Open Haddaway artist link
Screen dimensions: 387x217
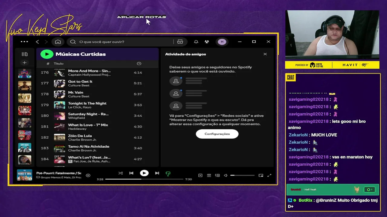(x=77, y=129)
